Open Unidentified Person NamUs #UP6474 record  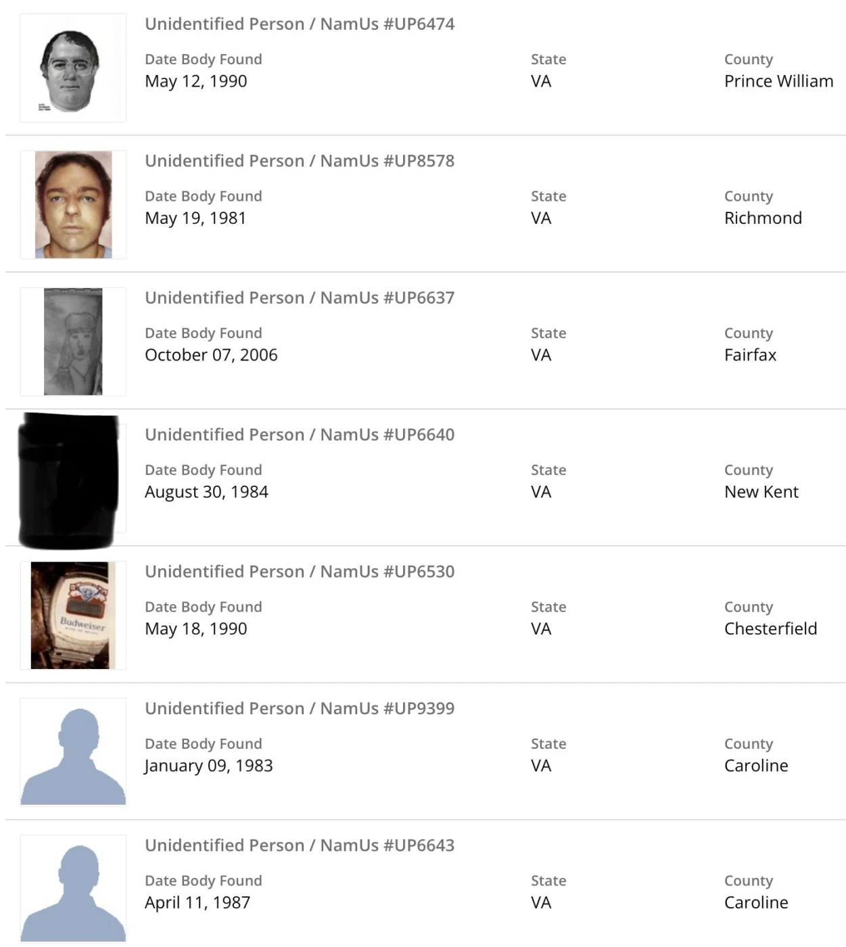[x=300, y=24]
